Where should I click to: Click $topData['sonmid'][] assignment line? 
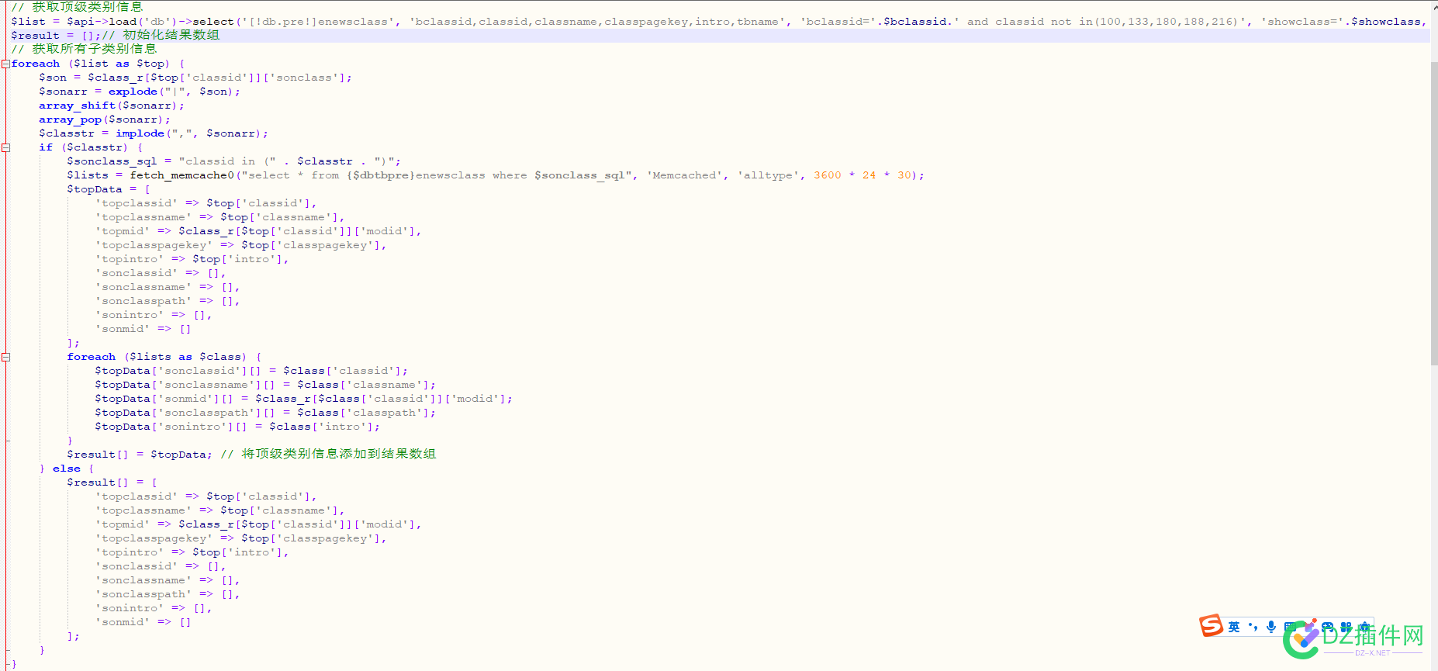pos(303,399)
